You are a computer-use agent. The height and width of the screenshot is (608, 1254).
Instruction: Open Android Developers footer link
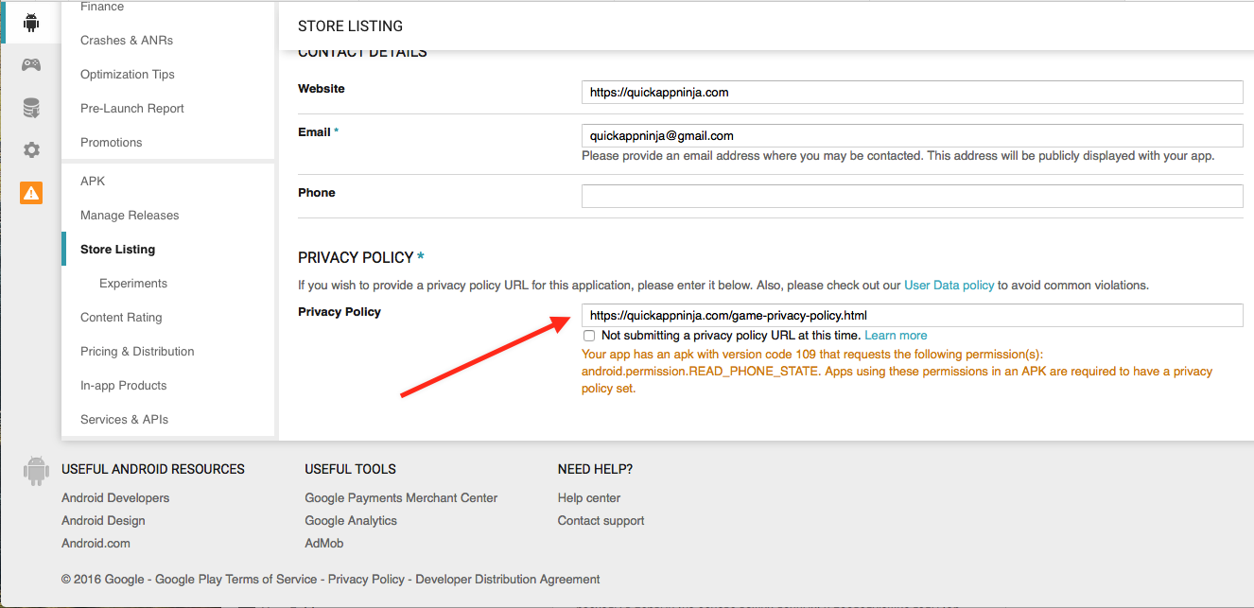coord(115,498)
